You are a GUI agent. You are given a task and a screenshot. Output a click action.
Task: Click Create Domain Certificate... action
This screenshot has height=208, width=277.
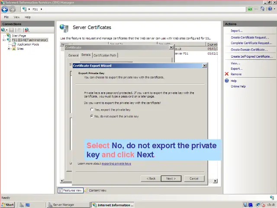[x=249, y=50]
